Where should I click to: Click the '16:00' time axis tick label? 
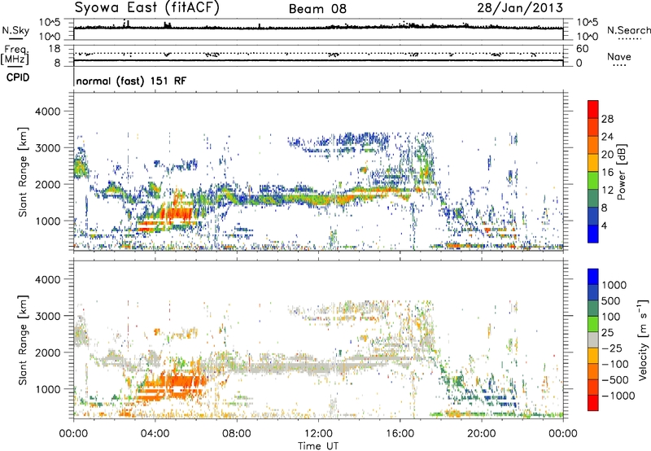[x=400, y=434]
